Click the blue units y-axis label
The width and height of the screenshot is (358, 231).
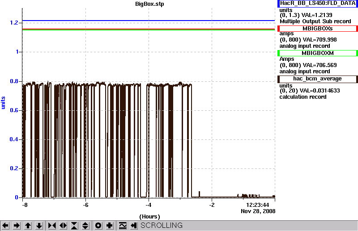[3, 103]
